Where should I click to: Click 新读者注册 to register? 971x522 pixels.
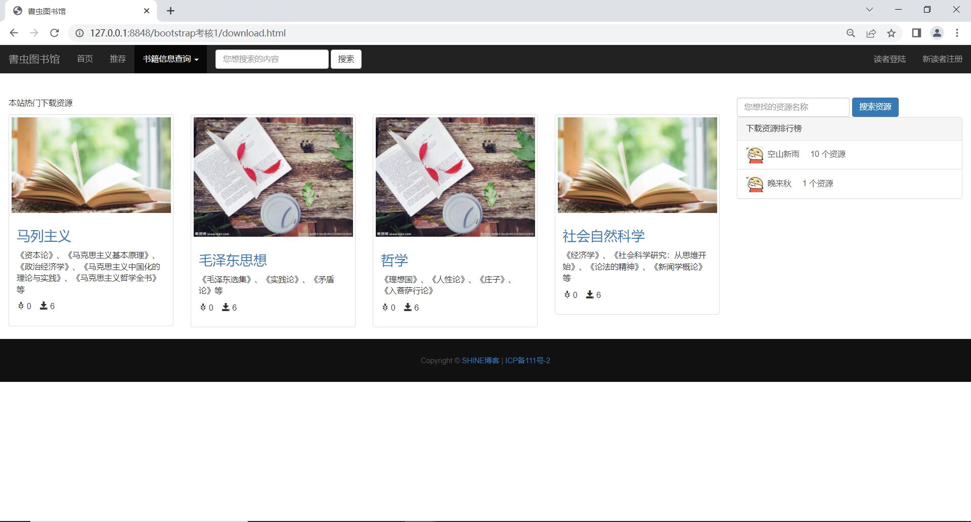pyautogui.click(x=942, y=59)
